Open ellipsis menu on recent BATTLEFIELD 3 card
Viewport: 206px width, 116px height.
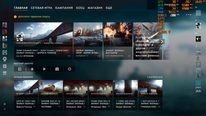159,107
